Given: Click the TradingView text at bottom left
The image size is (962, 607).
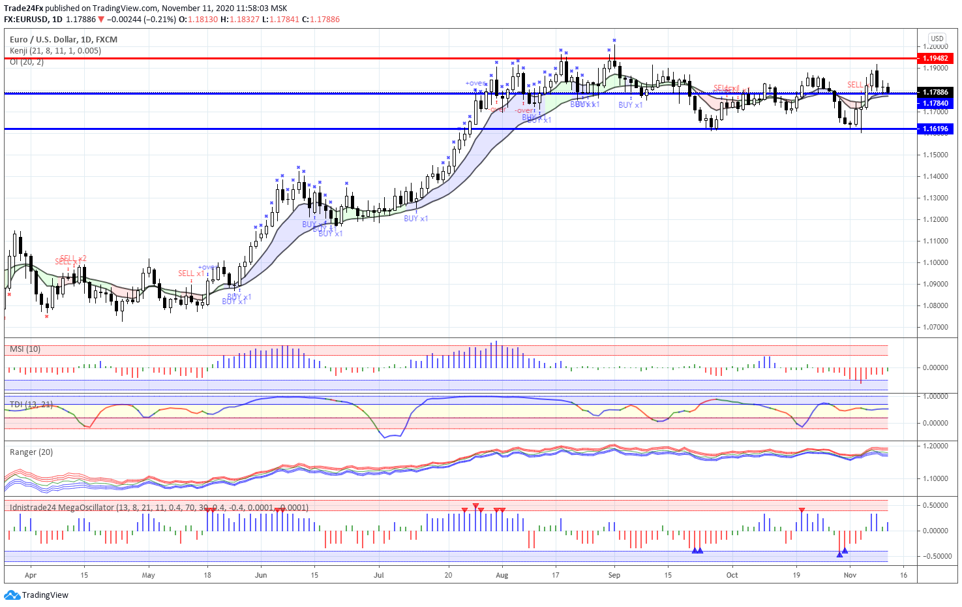Looking at the screenshot, I should pos(45,595).
